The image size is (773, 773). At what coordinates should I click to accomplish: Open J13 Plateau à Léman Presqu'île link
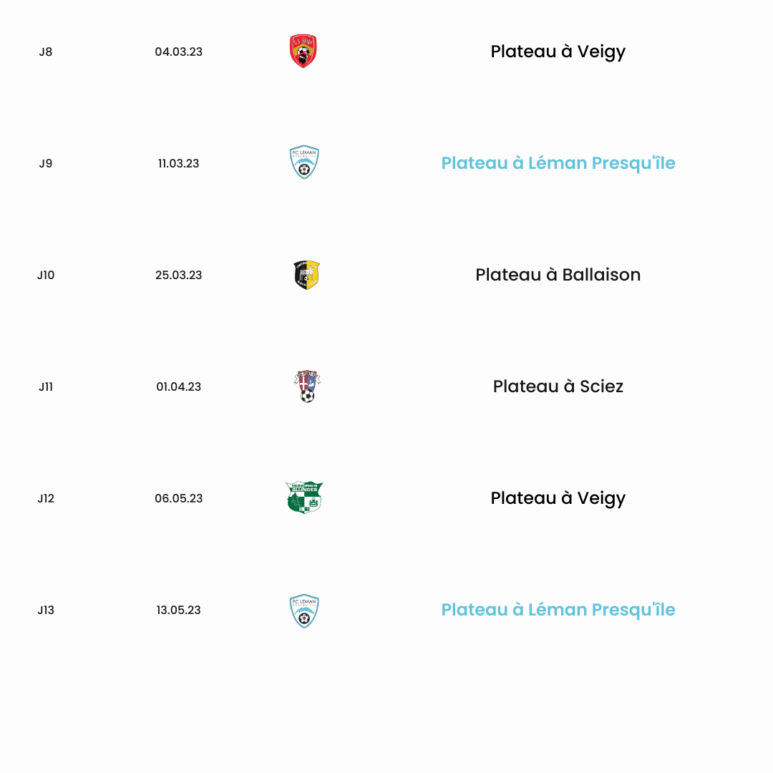558,610
